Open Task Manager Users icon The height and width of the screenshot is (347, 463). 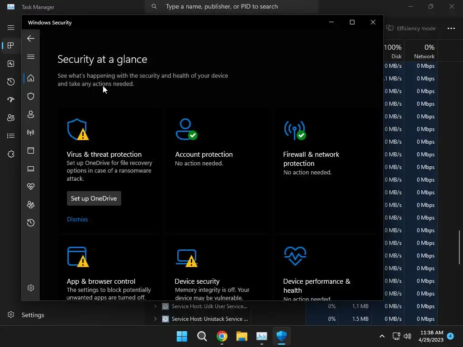pyautogui.click(x=11, y=118)
